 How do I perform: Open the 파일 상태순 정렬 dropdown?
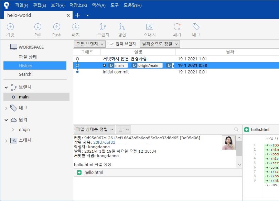[x=95, y=130]
